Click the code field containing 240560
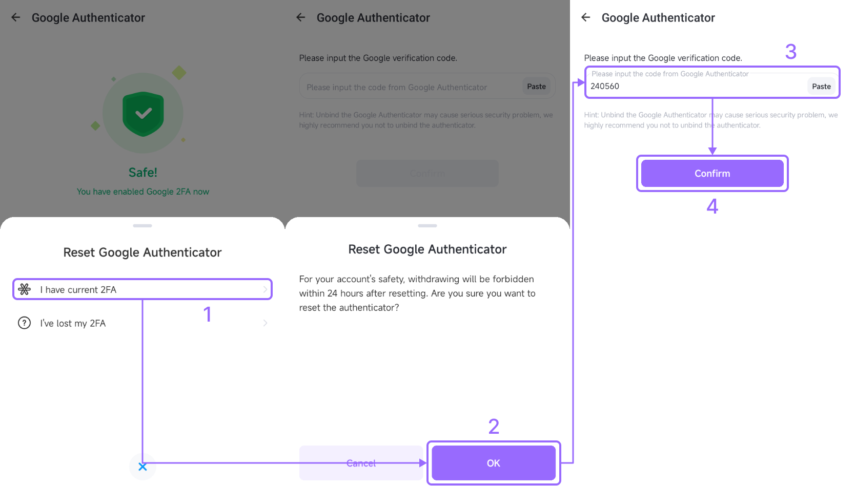Screen dimensions: 855x486 click(x=712, y=82)
